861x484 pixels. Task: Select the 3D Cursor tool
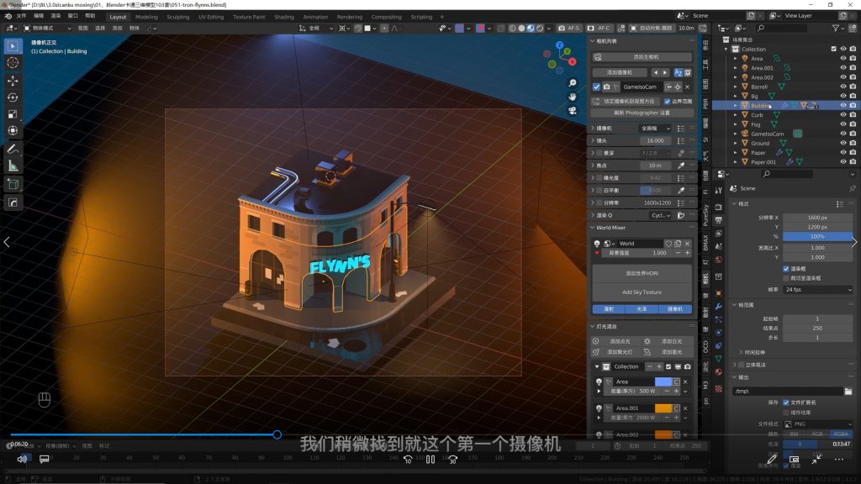pyautogui.click(x=13, y=62)
